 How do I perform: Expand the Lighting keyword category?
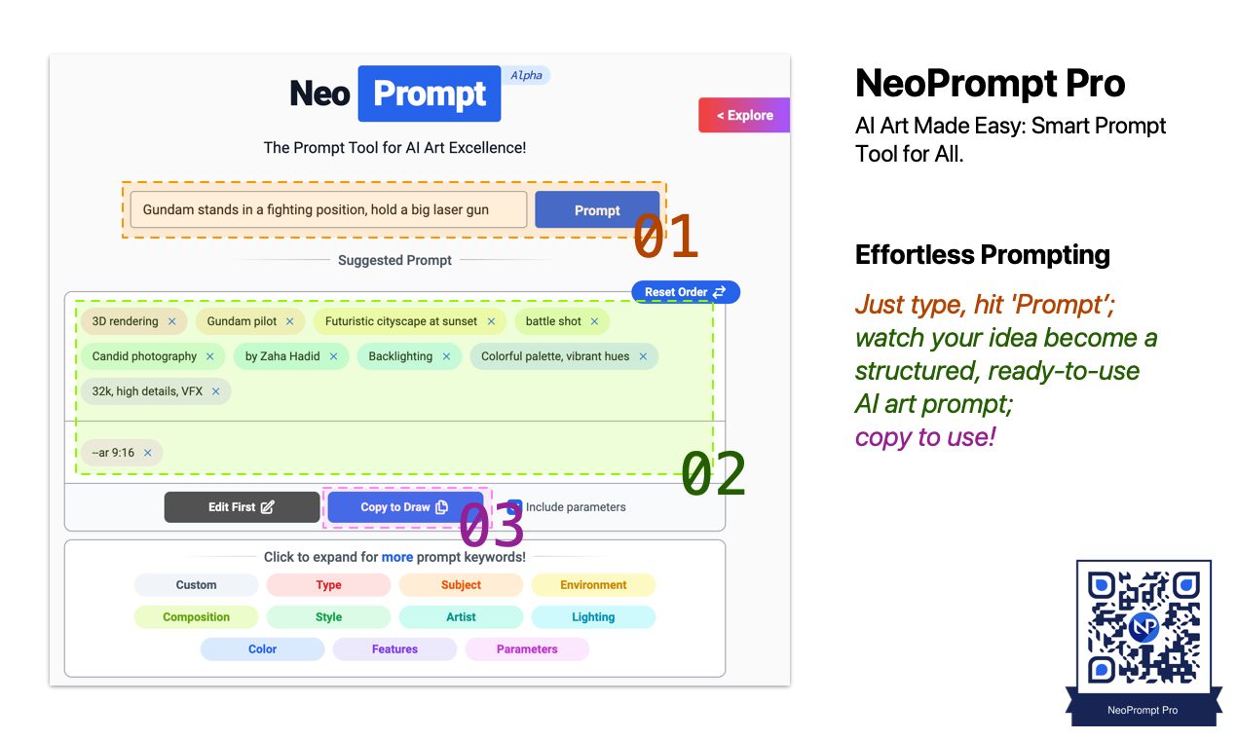593,616
